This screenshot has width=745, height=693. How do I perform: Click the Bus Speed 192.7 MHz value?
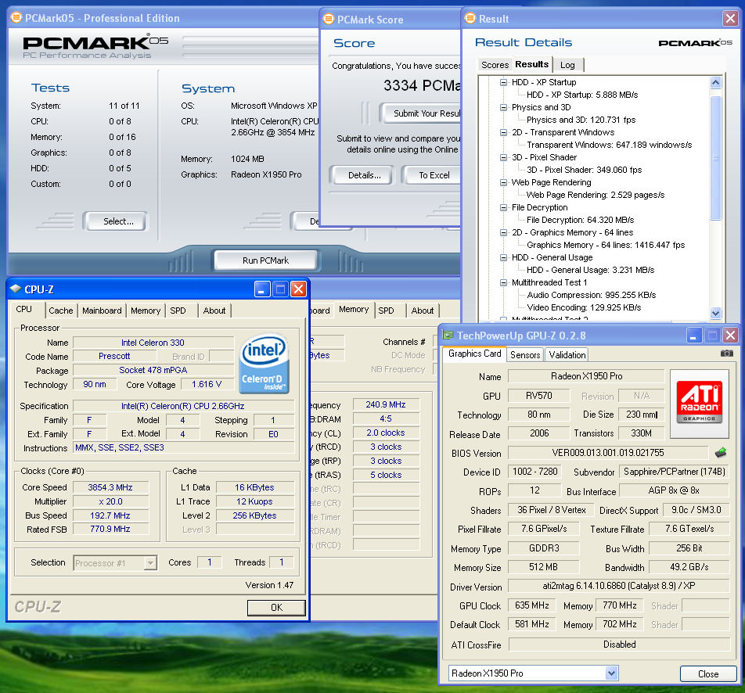(x=110, y=515)
